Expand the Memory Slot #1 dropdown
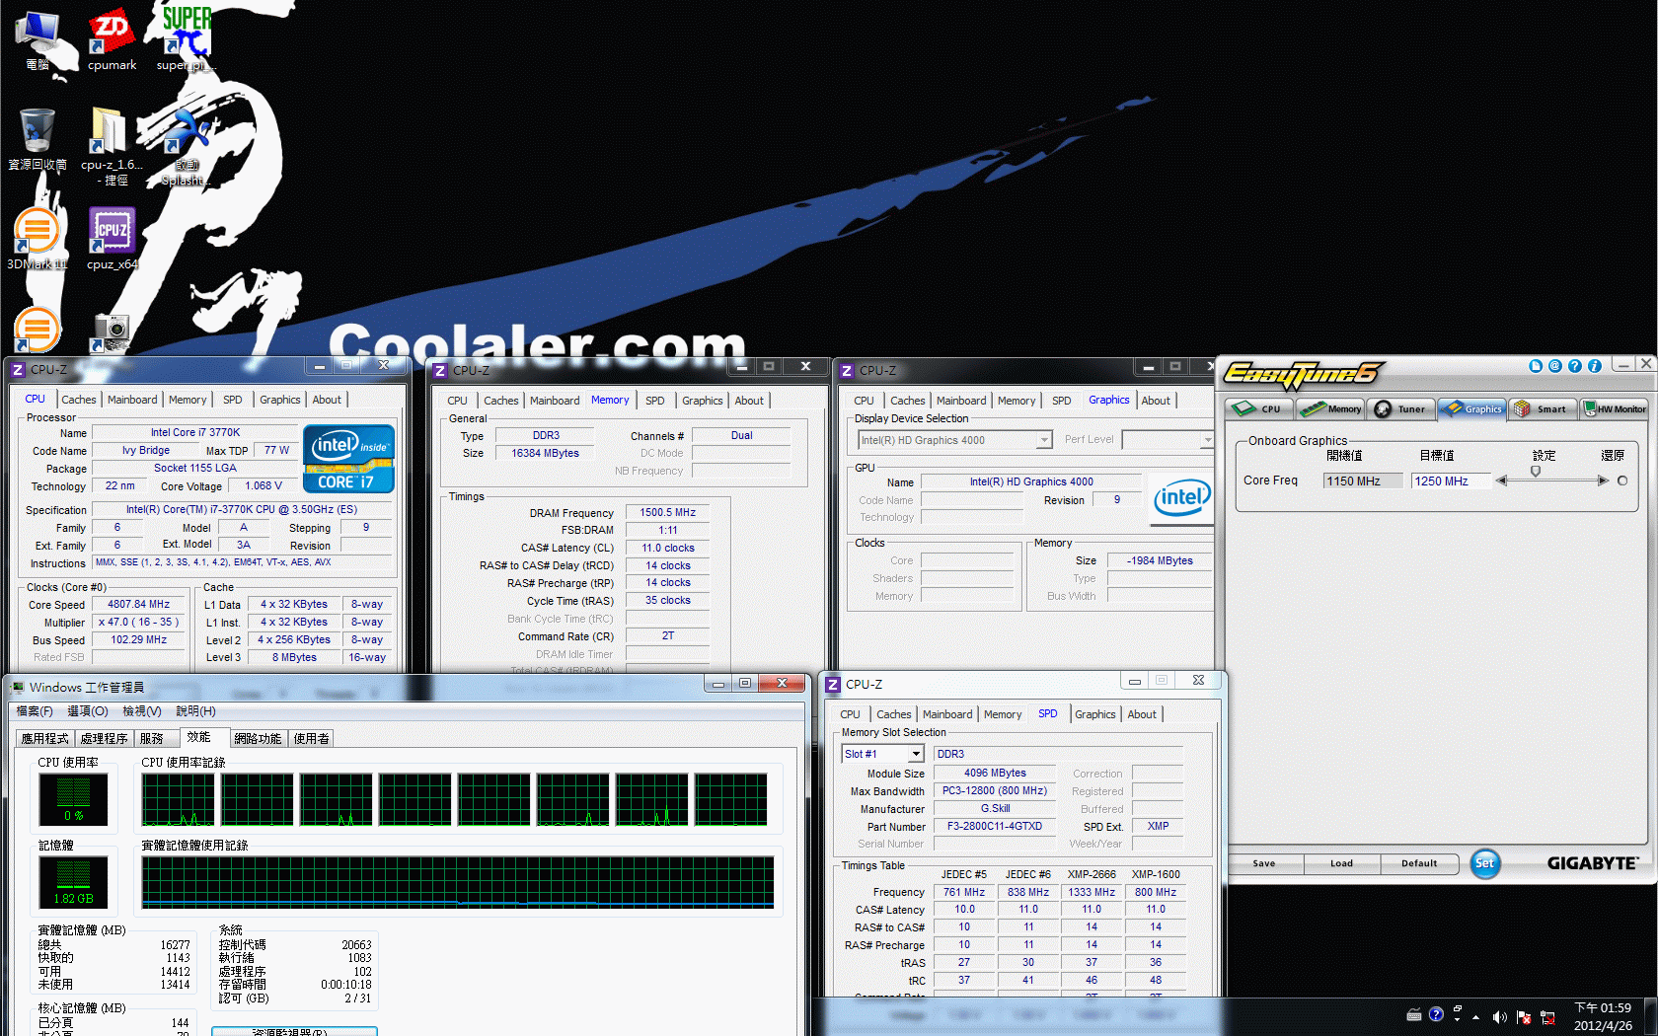Image resolution: width=1658 pixels, height=1036 pixels. coord(915,754)
